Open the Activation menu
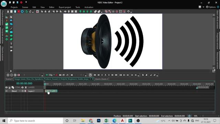This screenshot has height=124, width=220. (89, 7)
